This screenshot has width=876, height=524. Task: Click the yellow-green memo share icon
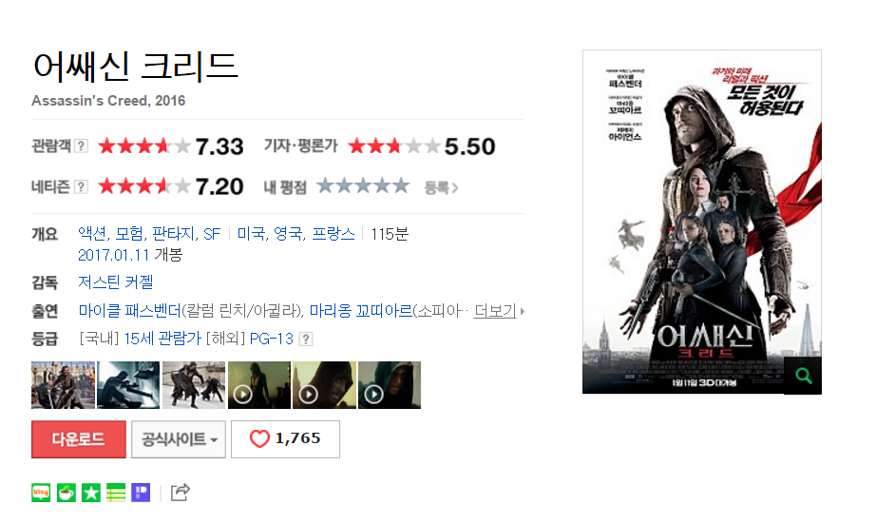[x=116, y=493]
